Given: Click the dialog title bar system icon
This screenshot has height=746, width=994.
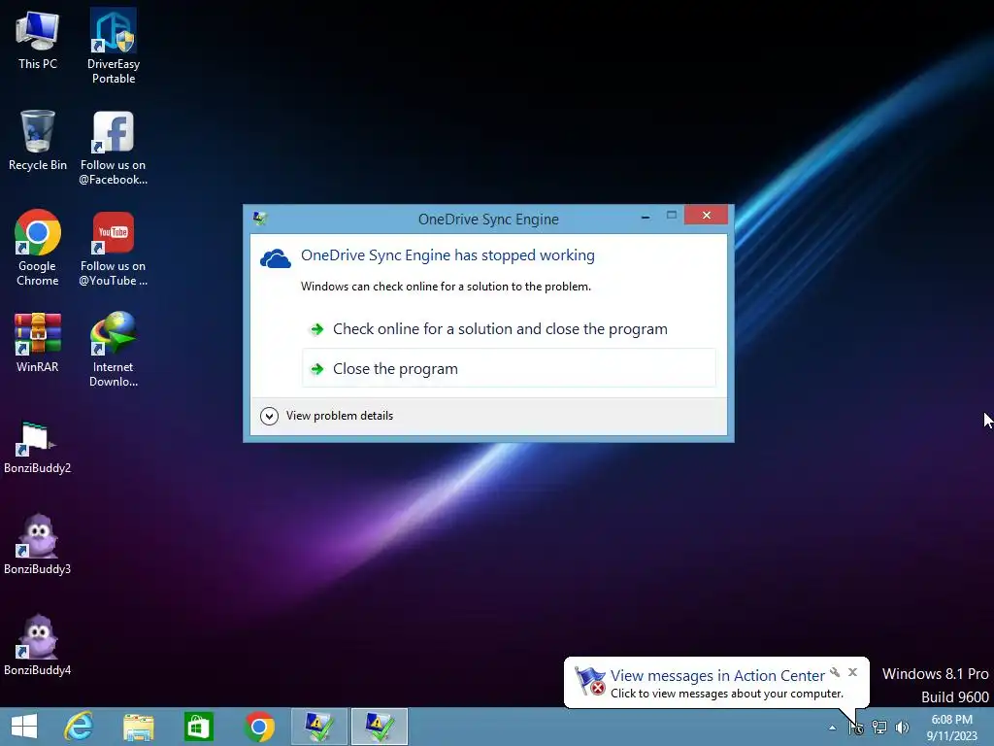Looking at the screenshot, I should pyautogui.click(x=260, y=219).
